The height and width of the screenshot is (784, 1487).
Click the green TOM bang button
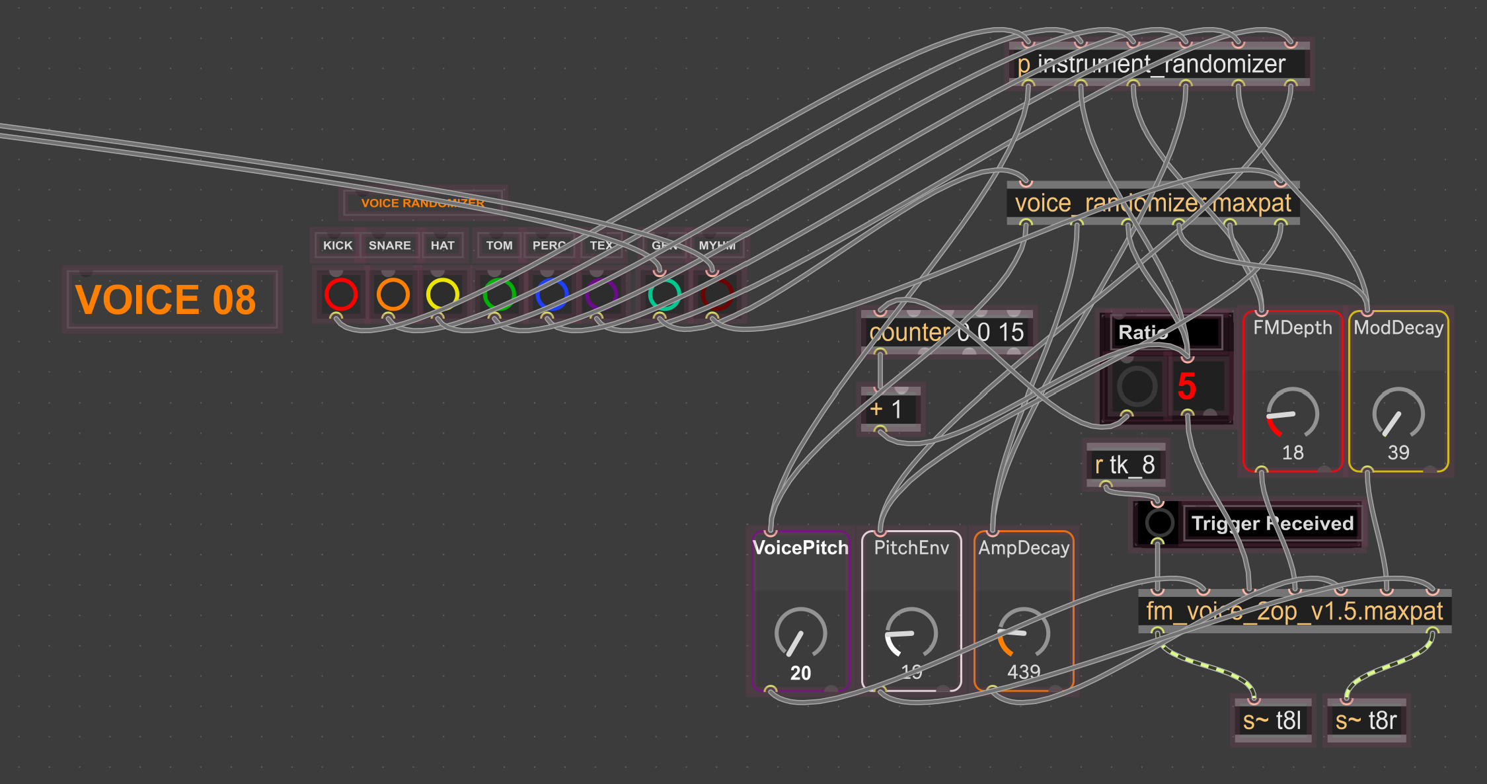coord(499,294)
